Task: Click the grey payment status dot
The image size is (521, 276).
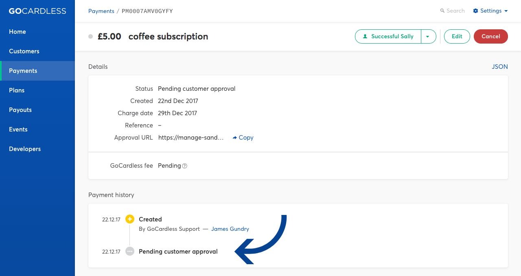Action: click(91, 37)
